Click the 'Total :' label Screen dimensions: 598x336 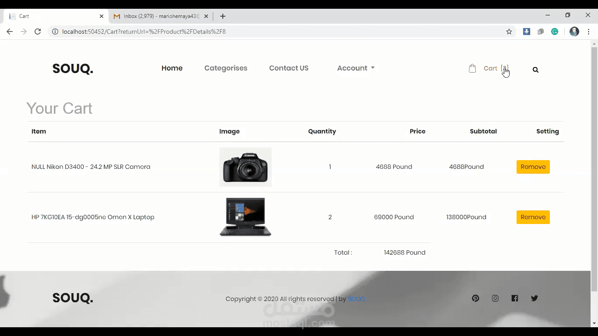click(x=343, y=252)
